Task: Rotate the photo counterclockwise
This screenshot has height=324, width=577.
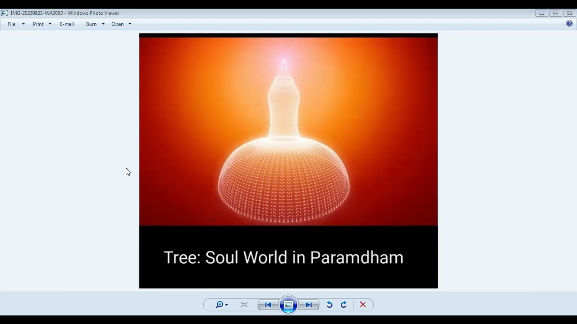Action: point(330,305)
